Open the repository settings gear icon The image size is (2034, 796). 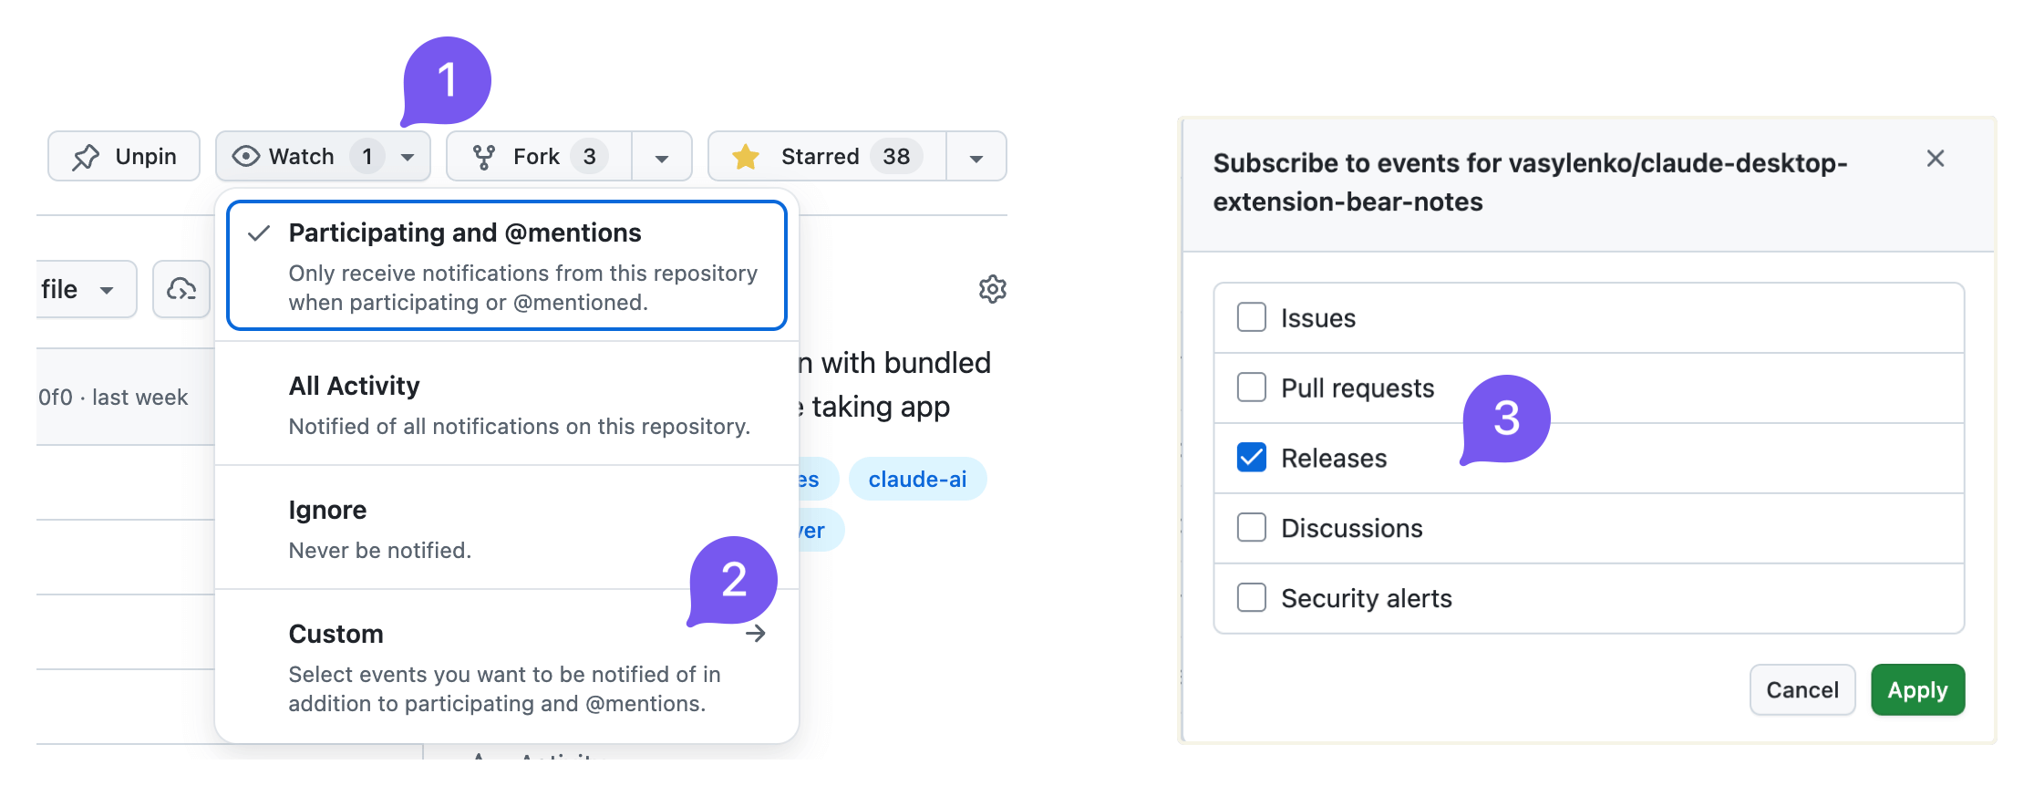992,290
